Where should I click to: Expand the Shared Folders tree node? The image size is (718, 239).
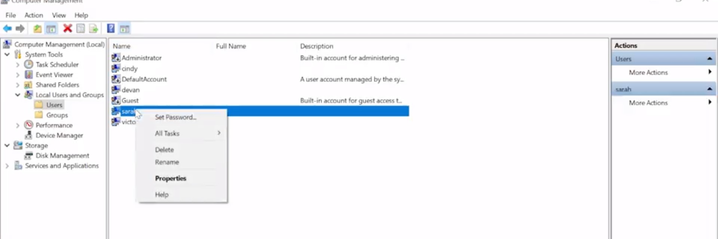click(18, 85)
